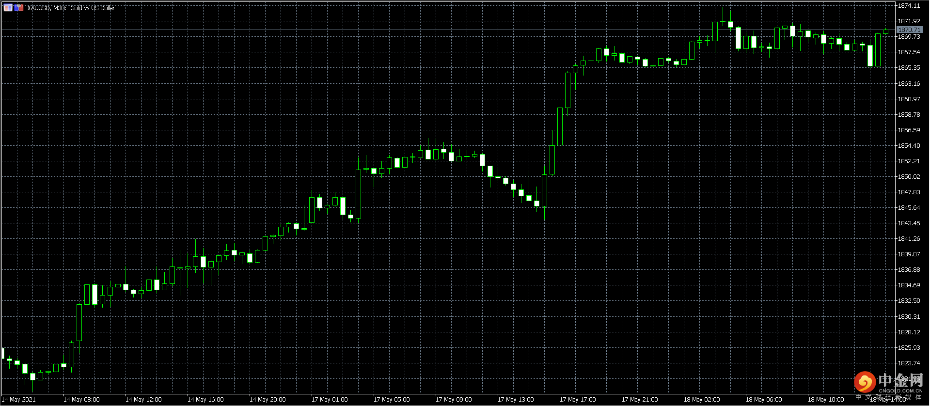Click the blue and red icon beside XAUUSD title
930x406 pixels.
click(x=19, y=8)
